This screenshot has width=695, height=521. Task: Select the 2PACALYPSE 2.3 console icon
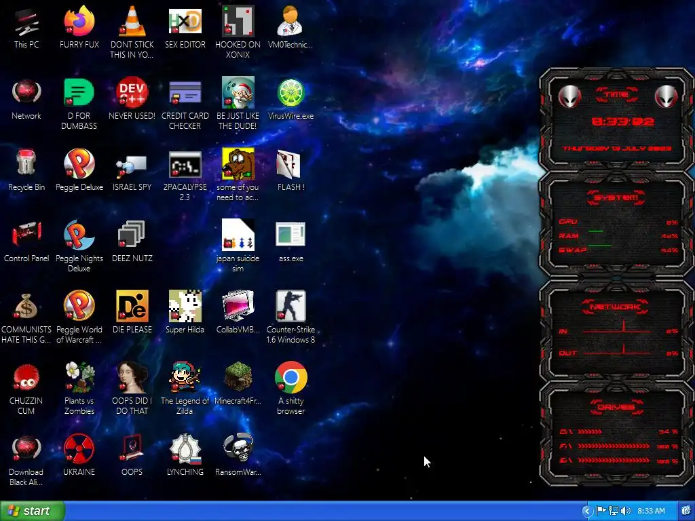[185, 164]
